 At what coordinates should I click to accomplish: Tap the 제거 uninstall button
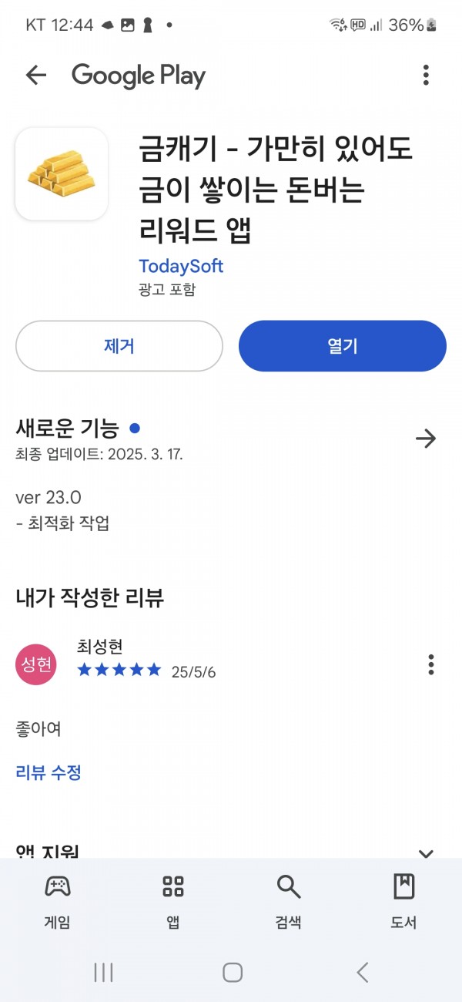point(119,346)
